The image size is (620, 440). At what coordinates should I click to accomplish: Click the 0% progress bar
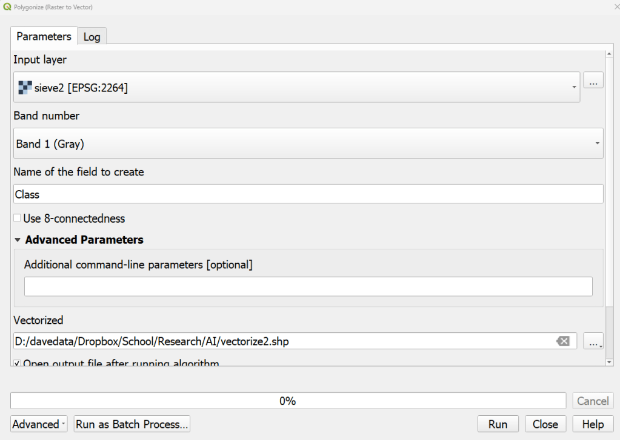(288, 401)
